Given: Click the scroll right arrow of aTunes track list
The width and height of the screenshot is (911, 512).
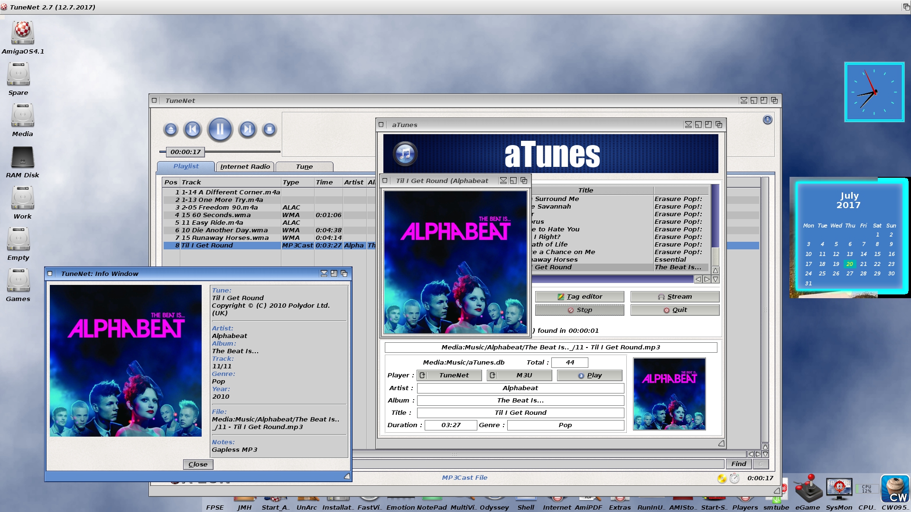Looking at the screenshot, I should [707, 280].
